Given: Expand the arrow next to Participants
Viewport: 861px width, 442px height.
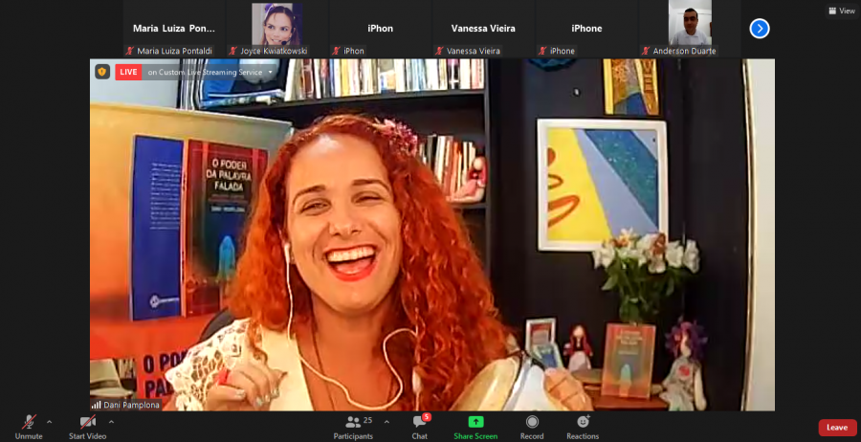Looking at the screenshot, I should [x=386, y=421].
